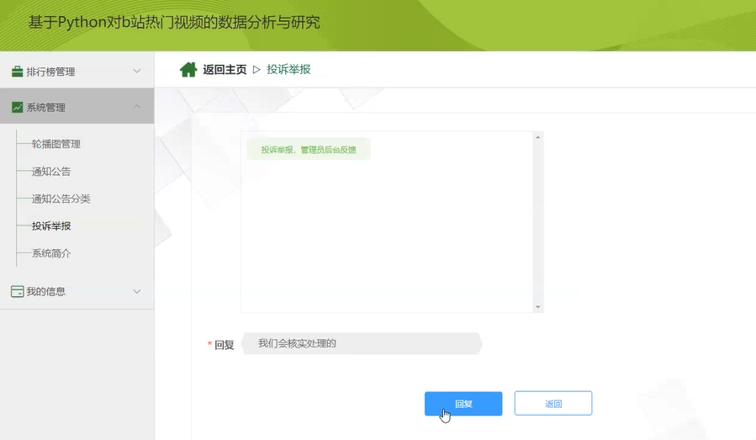Select the 系统管理 menu section
The height and width of the screenshot is (440, 756).
pyautogui.click(x=77, y=106)
